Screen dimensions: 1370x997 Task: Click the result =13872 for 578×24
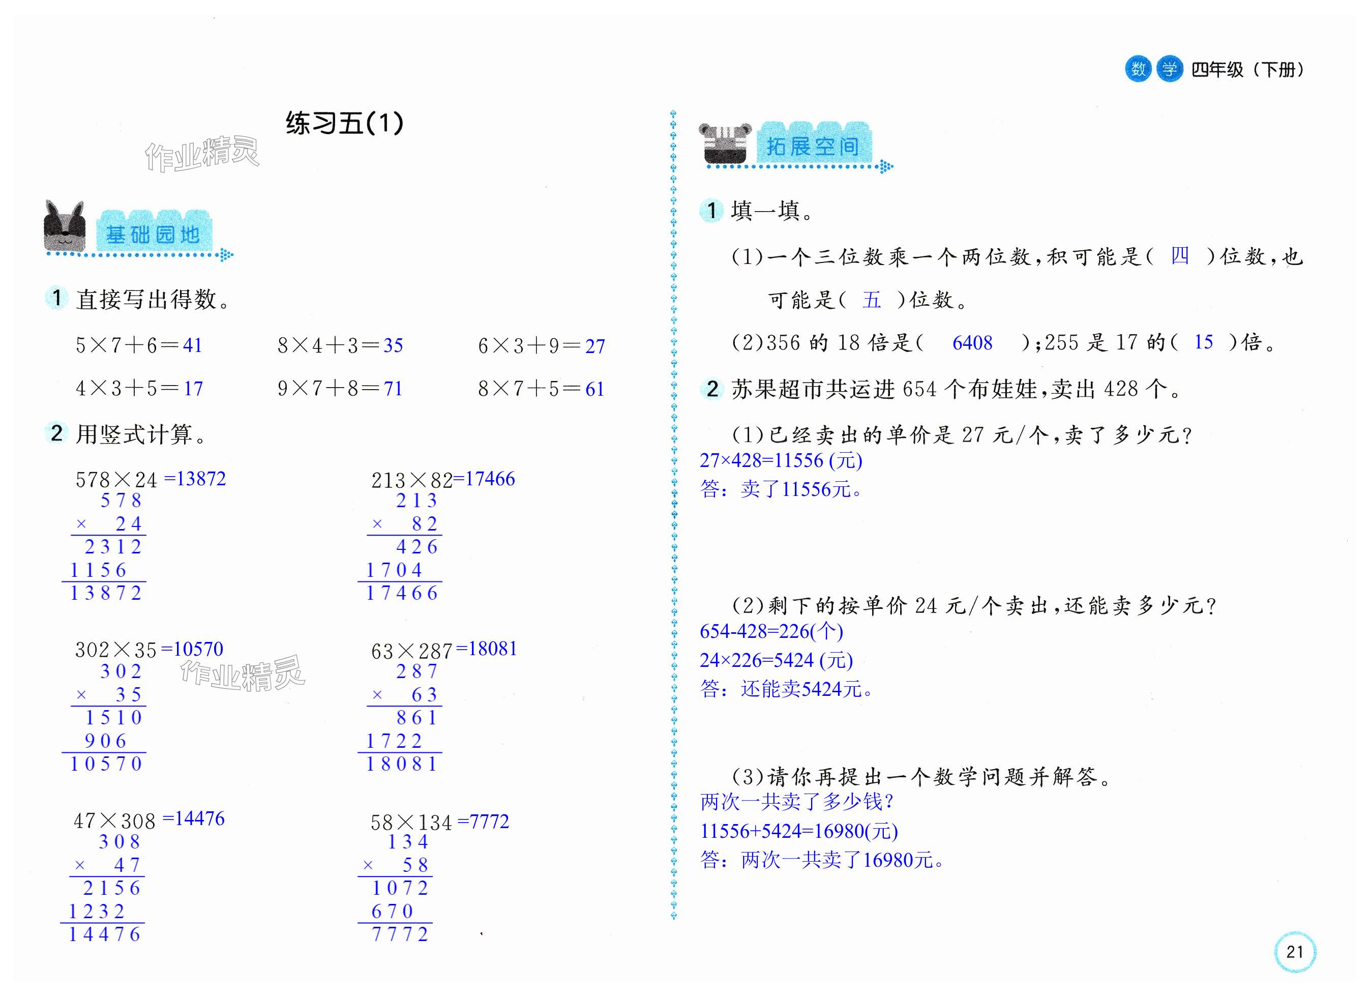[x=194, y=479]
